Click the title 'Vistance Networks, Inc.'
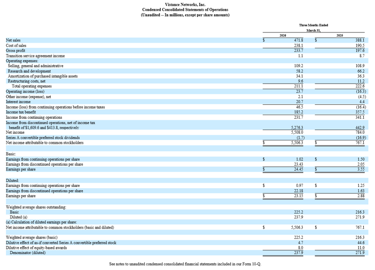Viewport: 375px width, 270px height. 185,5
